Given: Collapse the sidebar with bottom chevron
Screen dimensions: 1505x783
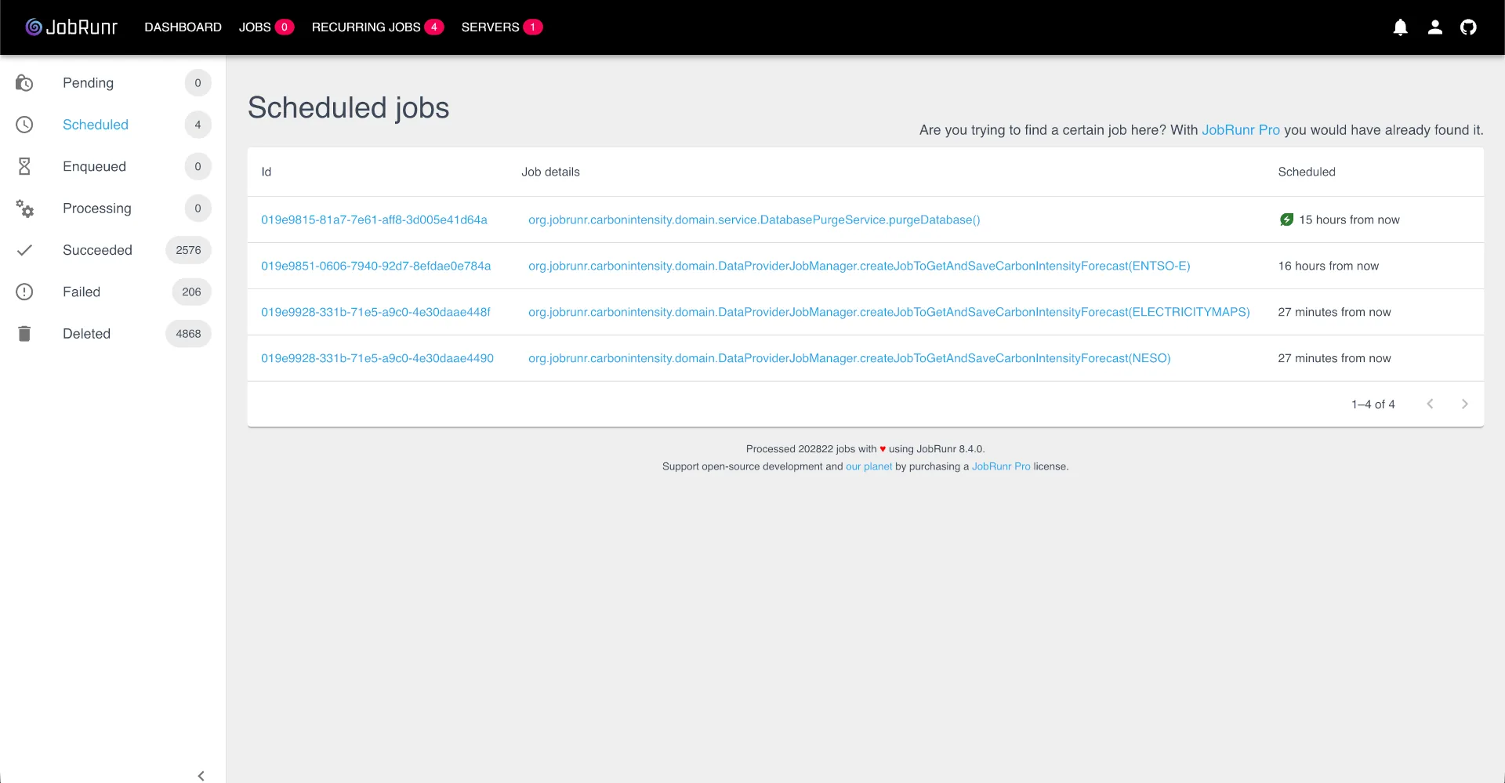Looking at the screenshot, I should pyautogui.click(x=201, y=775).
